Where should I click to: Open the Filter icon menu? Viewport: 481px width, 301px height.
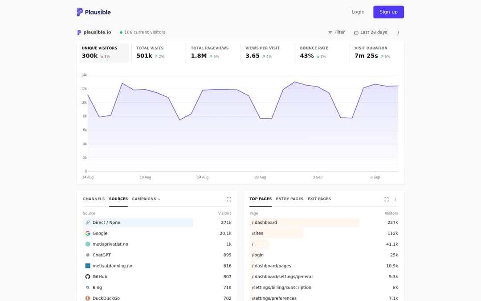point(337,32)
